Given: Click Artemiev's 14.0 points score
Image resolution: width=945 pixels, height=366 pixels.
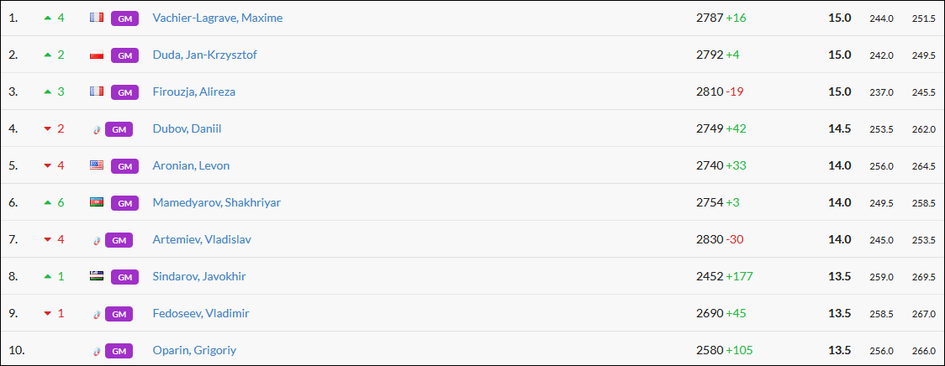Looking at the screenshot, I should [x=839, y=239].
